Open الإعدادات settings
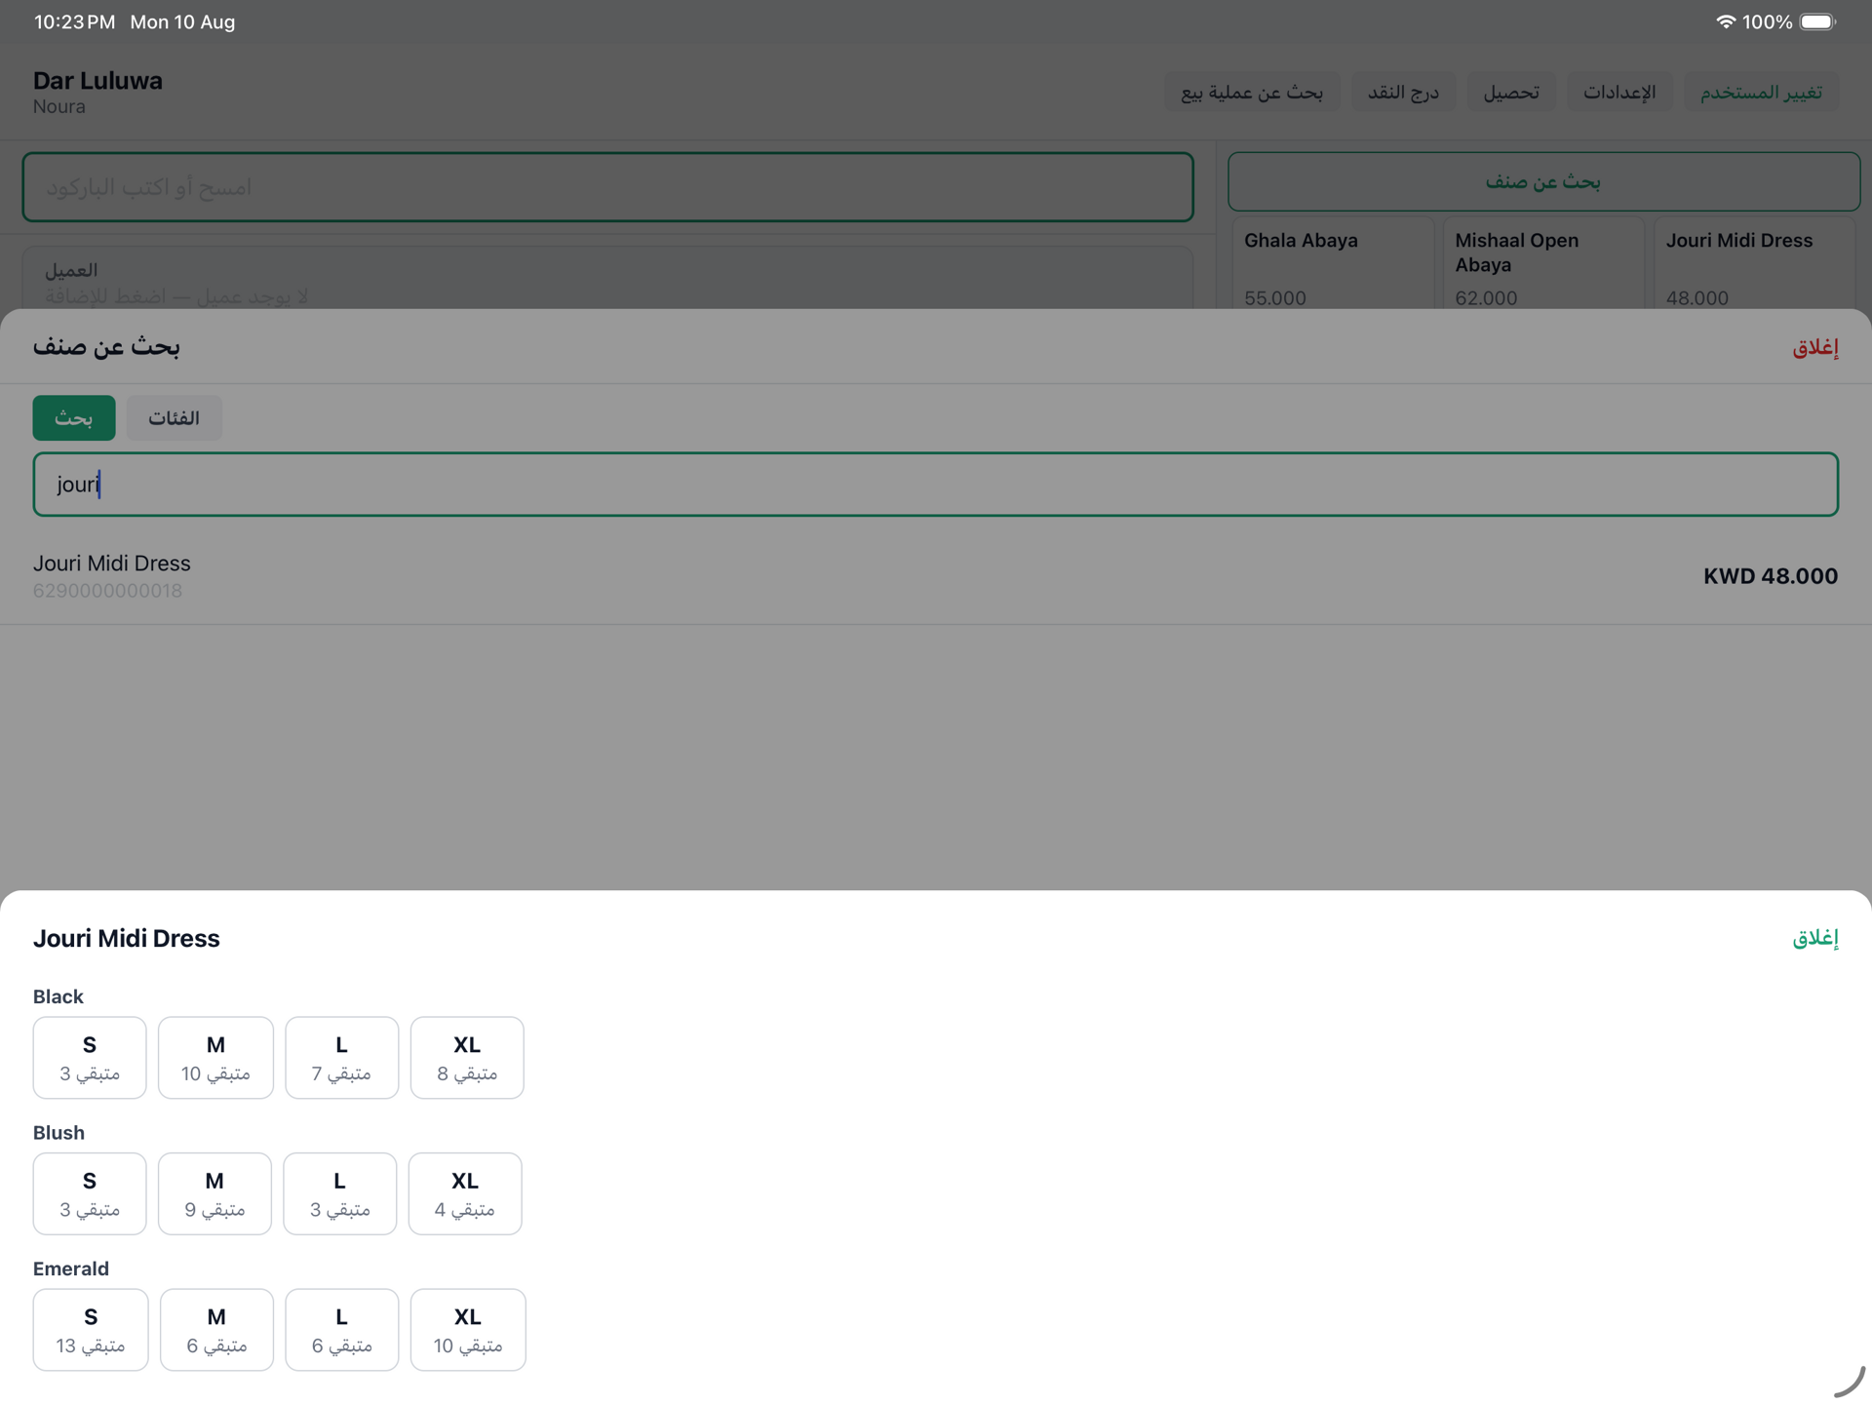The width and height of the screenshot is (1872, 1404). tap(1619, 93)
